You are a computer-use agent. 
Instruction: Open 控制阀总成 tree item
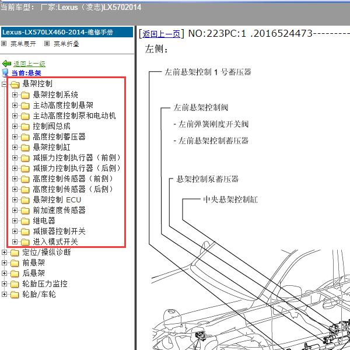tap(52, 126)
